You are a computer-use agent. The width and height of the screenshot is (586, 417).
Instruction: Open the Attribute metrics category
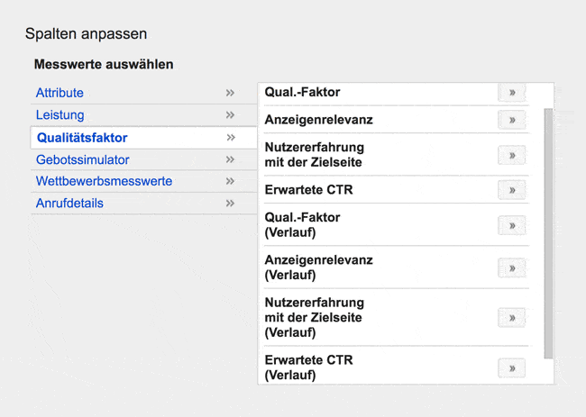click(60, 93)
